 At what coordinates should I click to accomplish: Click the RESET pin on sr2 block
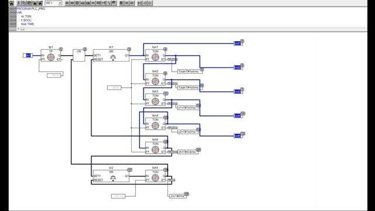click(x=98, y=180)
